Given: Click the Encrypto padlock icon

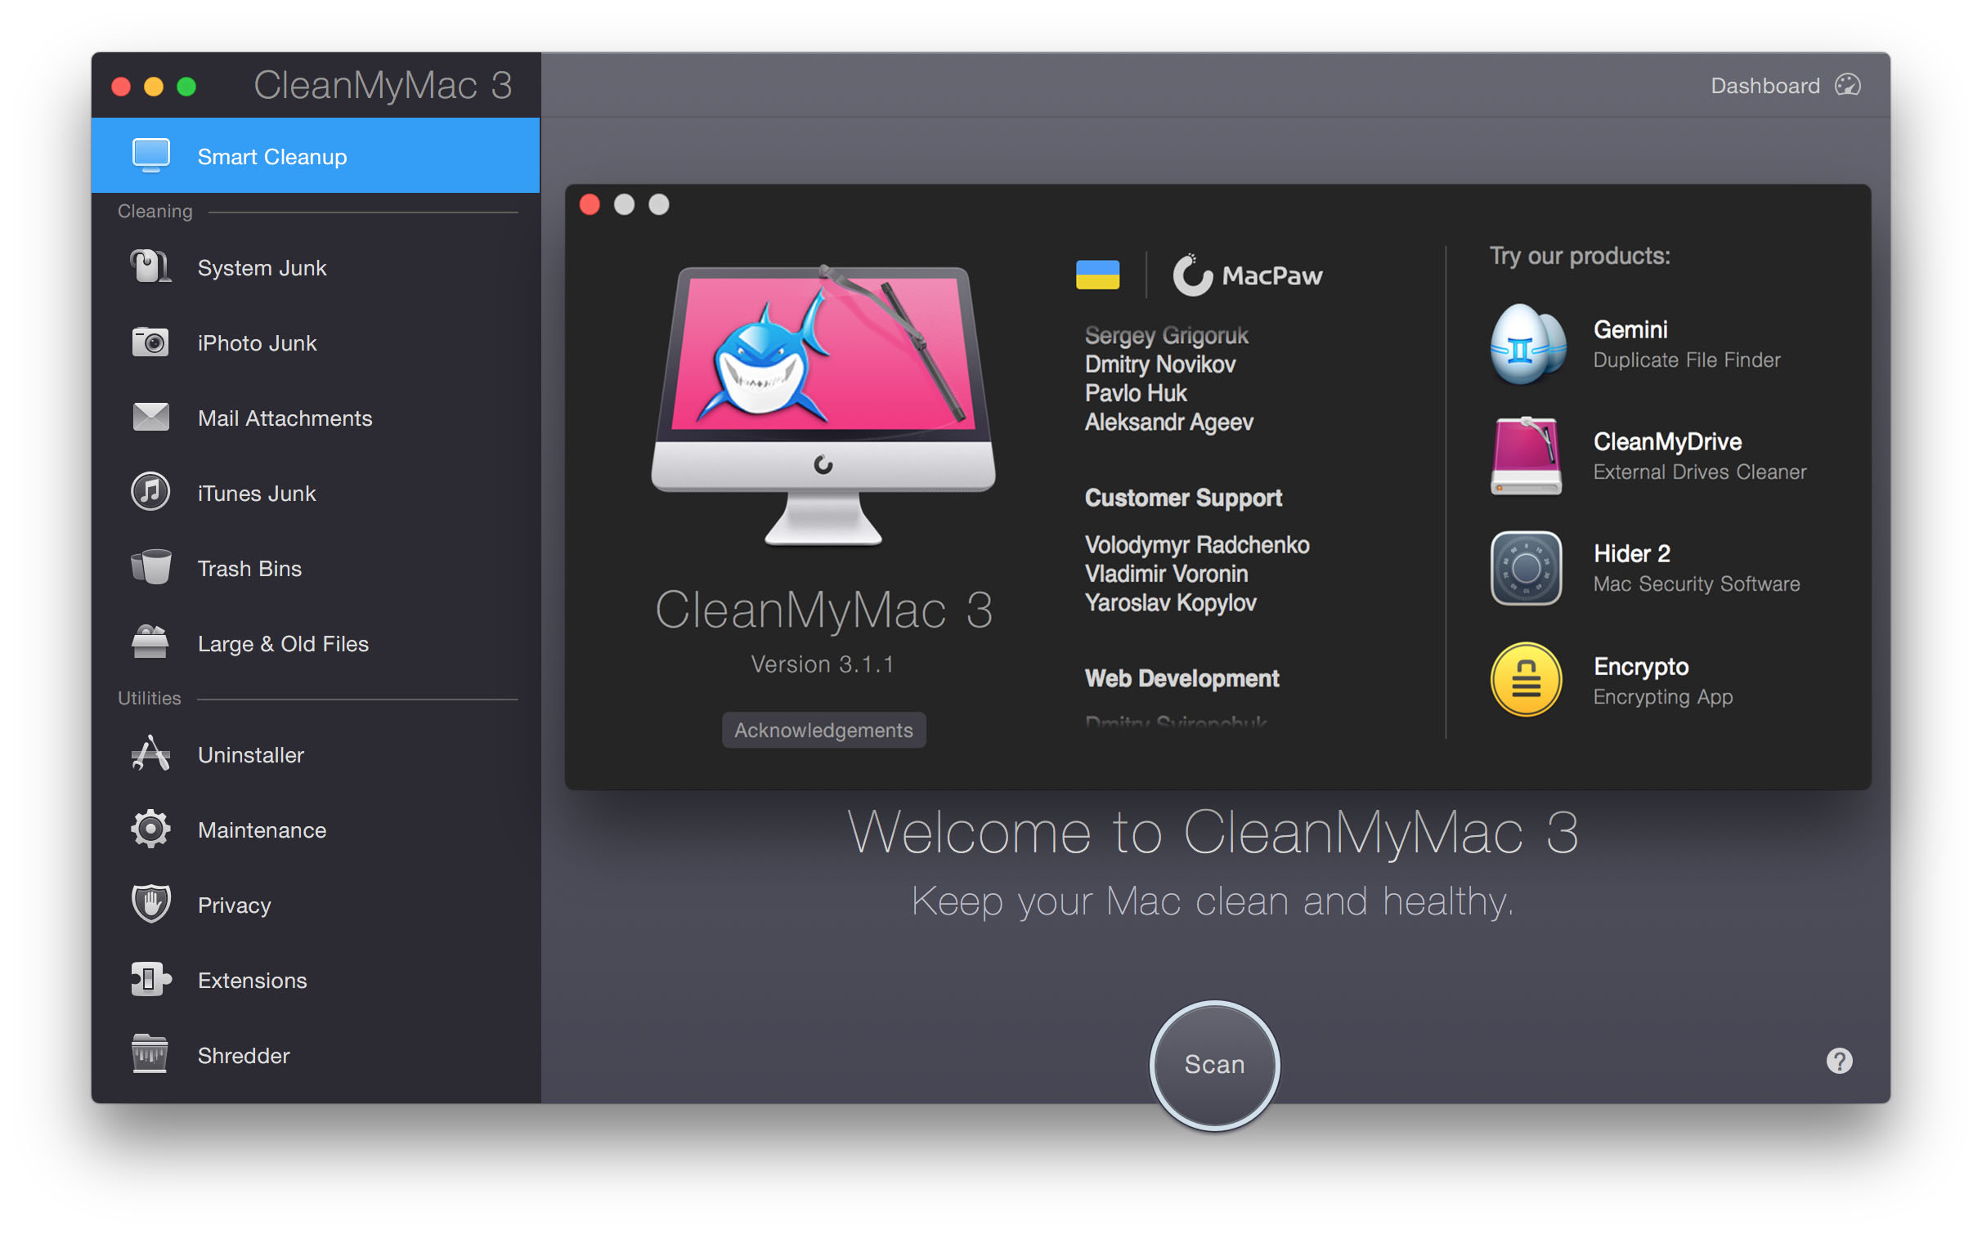Looking at the screenshot, I should coord(1527,680).
